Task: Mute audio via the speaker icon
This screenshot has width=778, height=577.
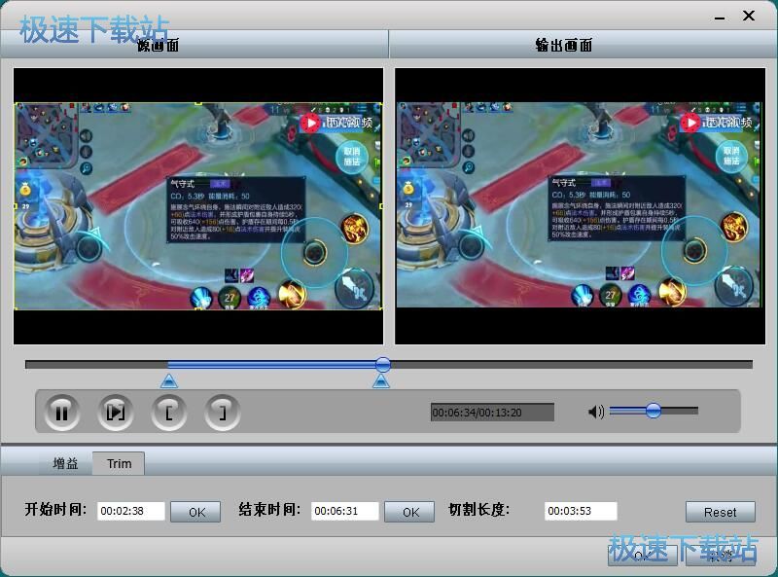Action: pyautogui.click(x=596, y=412)
